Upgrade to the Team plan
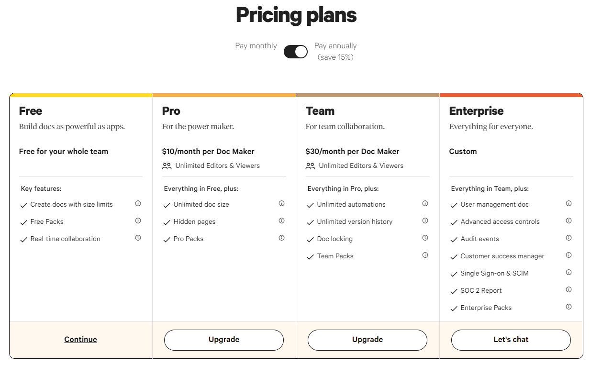591x365 pixels. [x=368, y=340]
